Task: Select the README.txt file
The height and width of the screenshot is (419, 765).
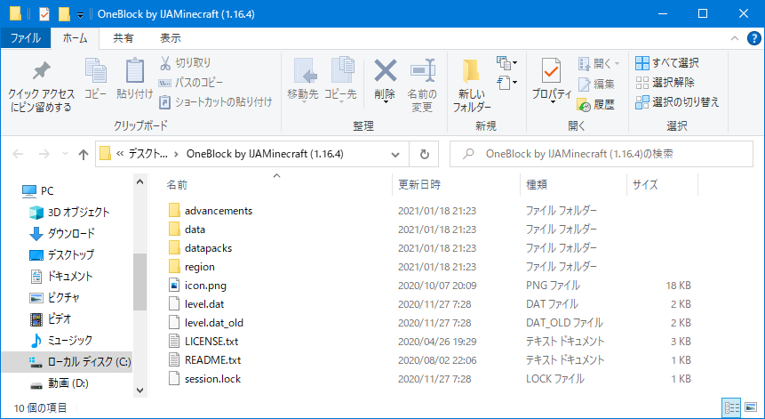Action: tap(212, 360)
